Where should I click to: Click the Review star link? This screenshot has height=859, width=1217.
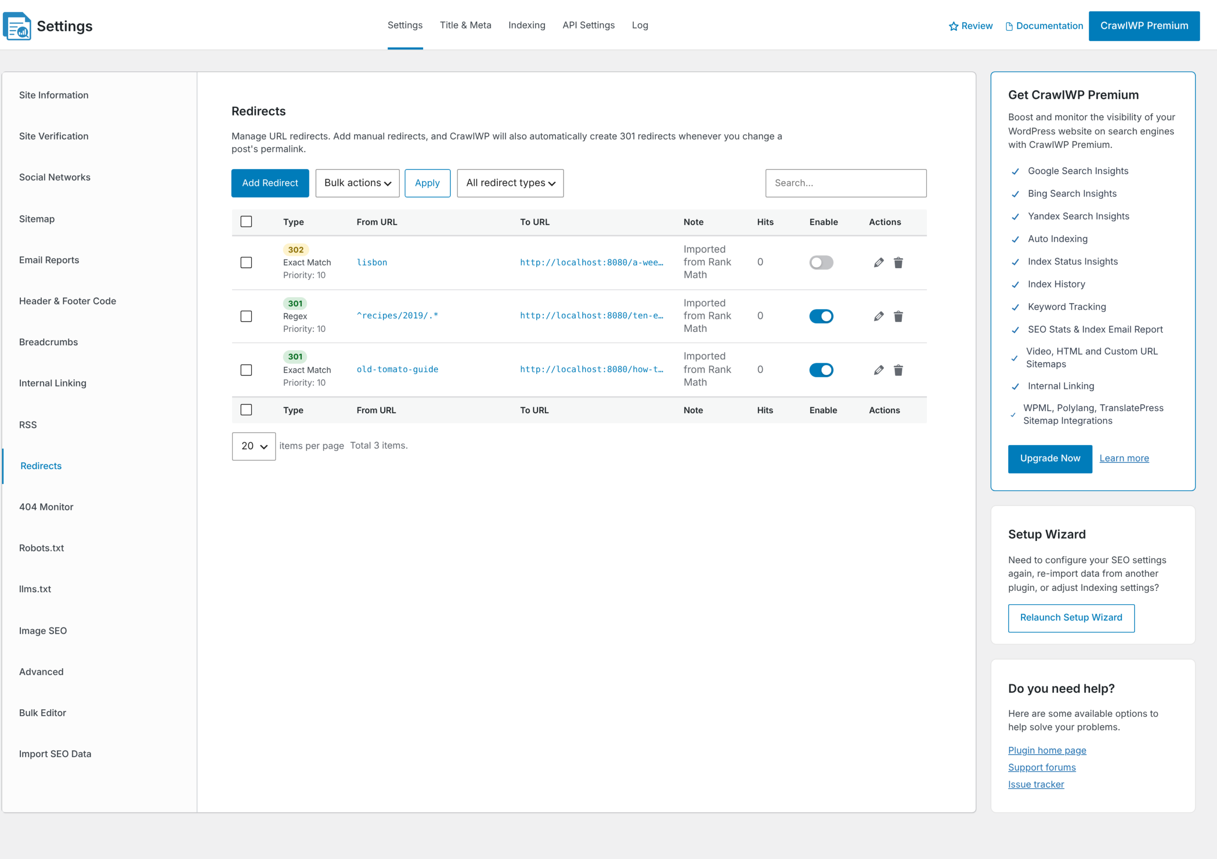pos(970,26)
